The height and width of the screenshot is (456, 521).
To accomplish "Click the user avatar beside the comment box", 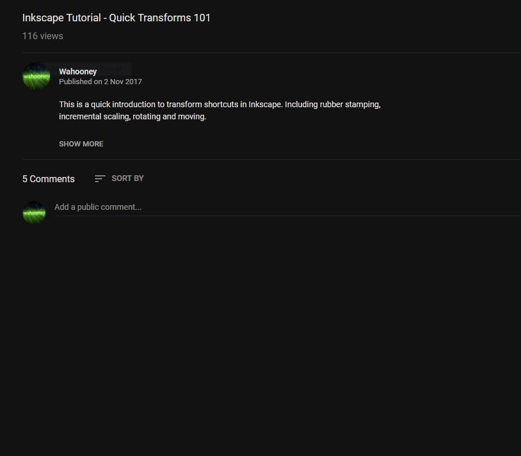I will pyautogui.click(x=34, y=213).
